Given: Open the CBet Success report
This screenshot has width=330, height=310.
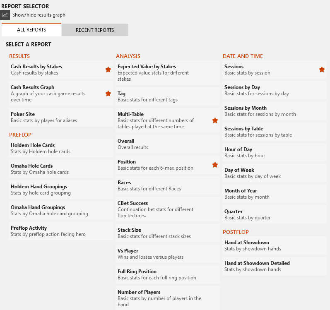Looking at the screenshot, I should coord(168,209).
